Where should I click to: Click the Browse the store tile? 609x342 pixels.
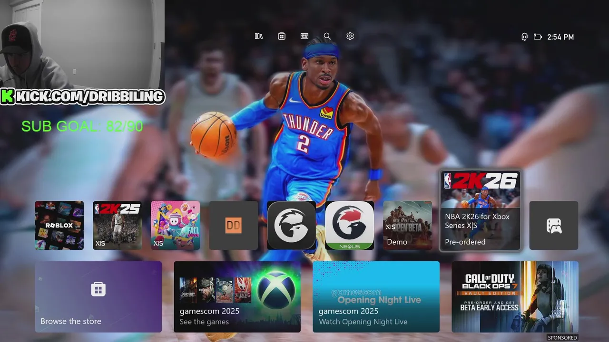(98, 297)
